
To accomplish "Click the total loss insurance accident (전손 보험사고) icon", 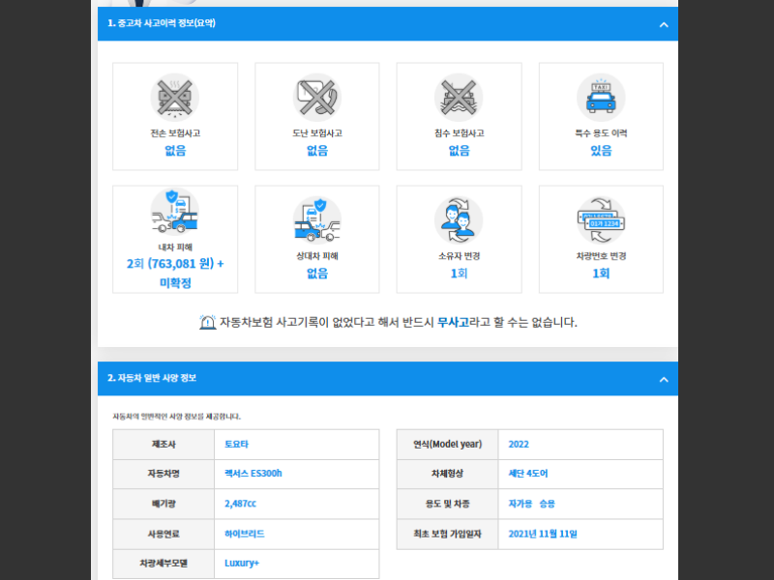I will (x=174, y=97).
